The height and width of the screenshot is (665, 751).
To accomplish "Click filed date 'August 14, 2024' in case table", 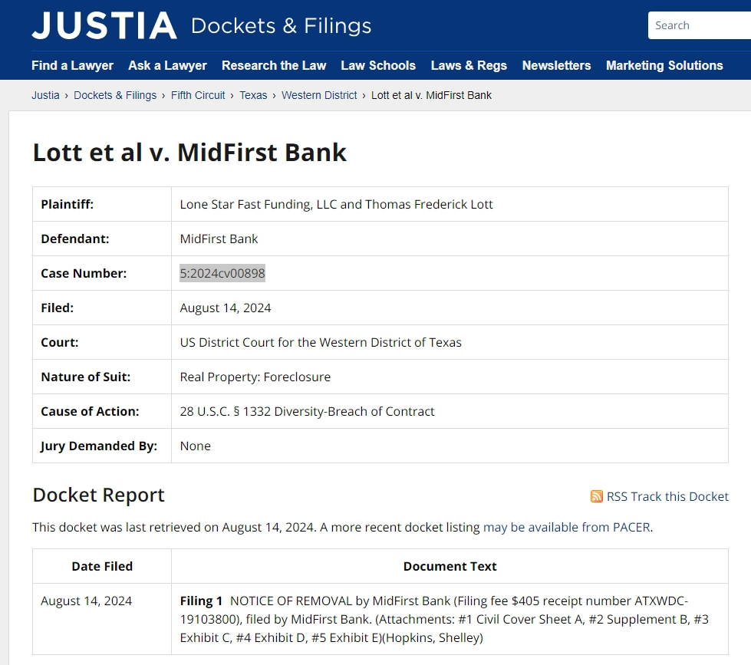I will coord(225,308).
